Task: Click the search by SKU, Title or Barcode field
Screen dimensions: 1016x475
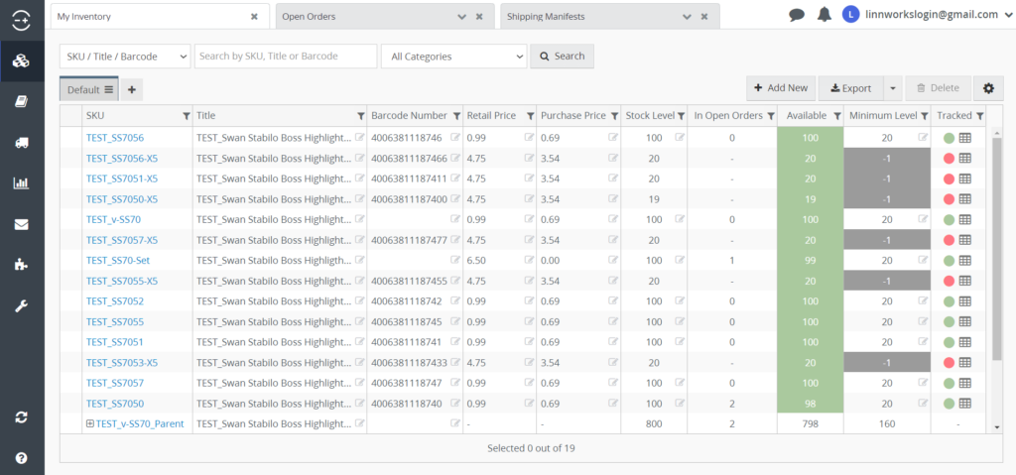Action: click(x=286, y=57)
